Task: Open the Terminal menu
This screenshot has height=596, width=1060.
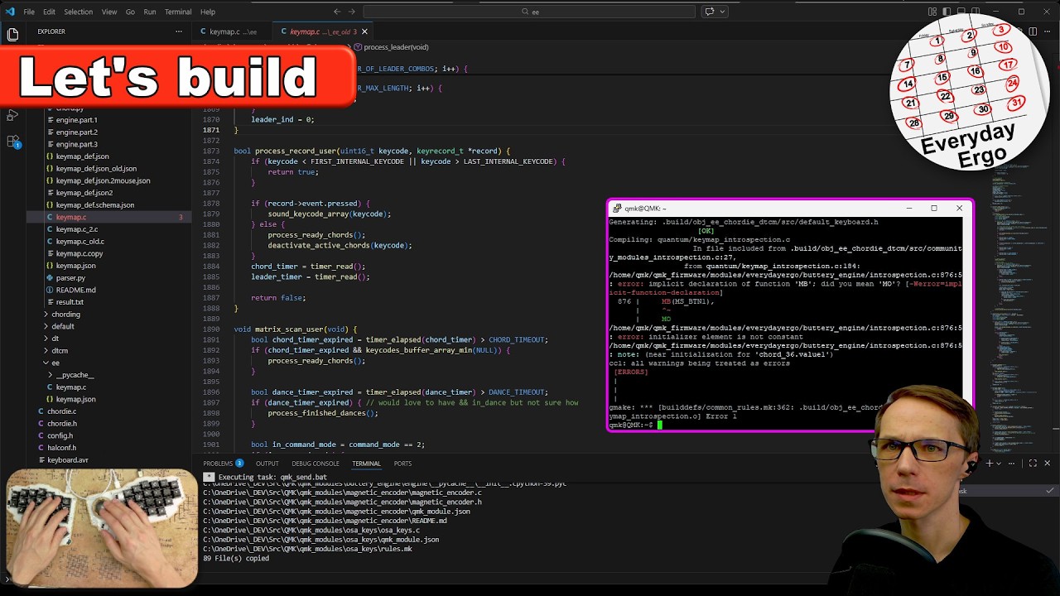Action: (x=178, y=12)
